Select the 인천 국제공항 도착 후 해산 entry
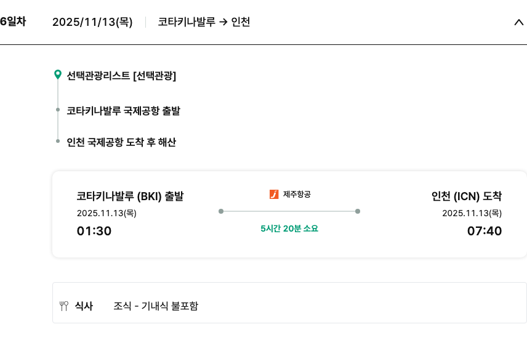This screenshot has height=348, width=527. click(121, 142)
